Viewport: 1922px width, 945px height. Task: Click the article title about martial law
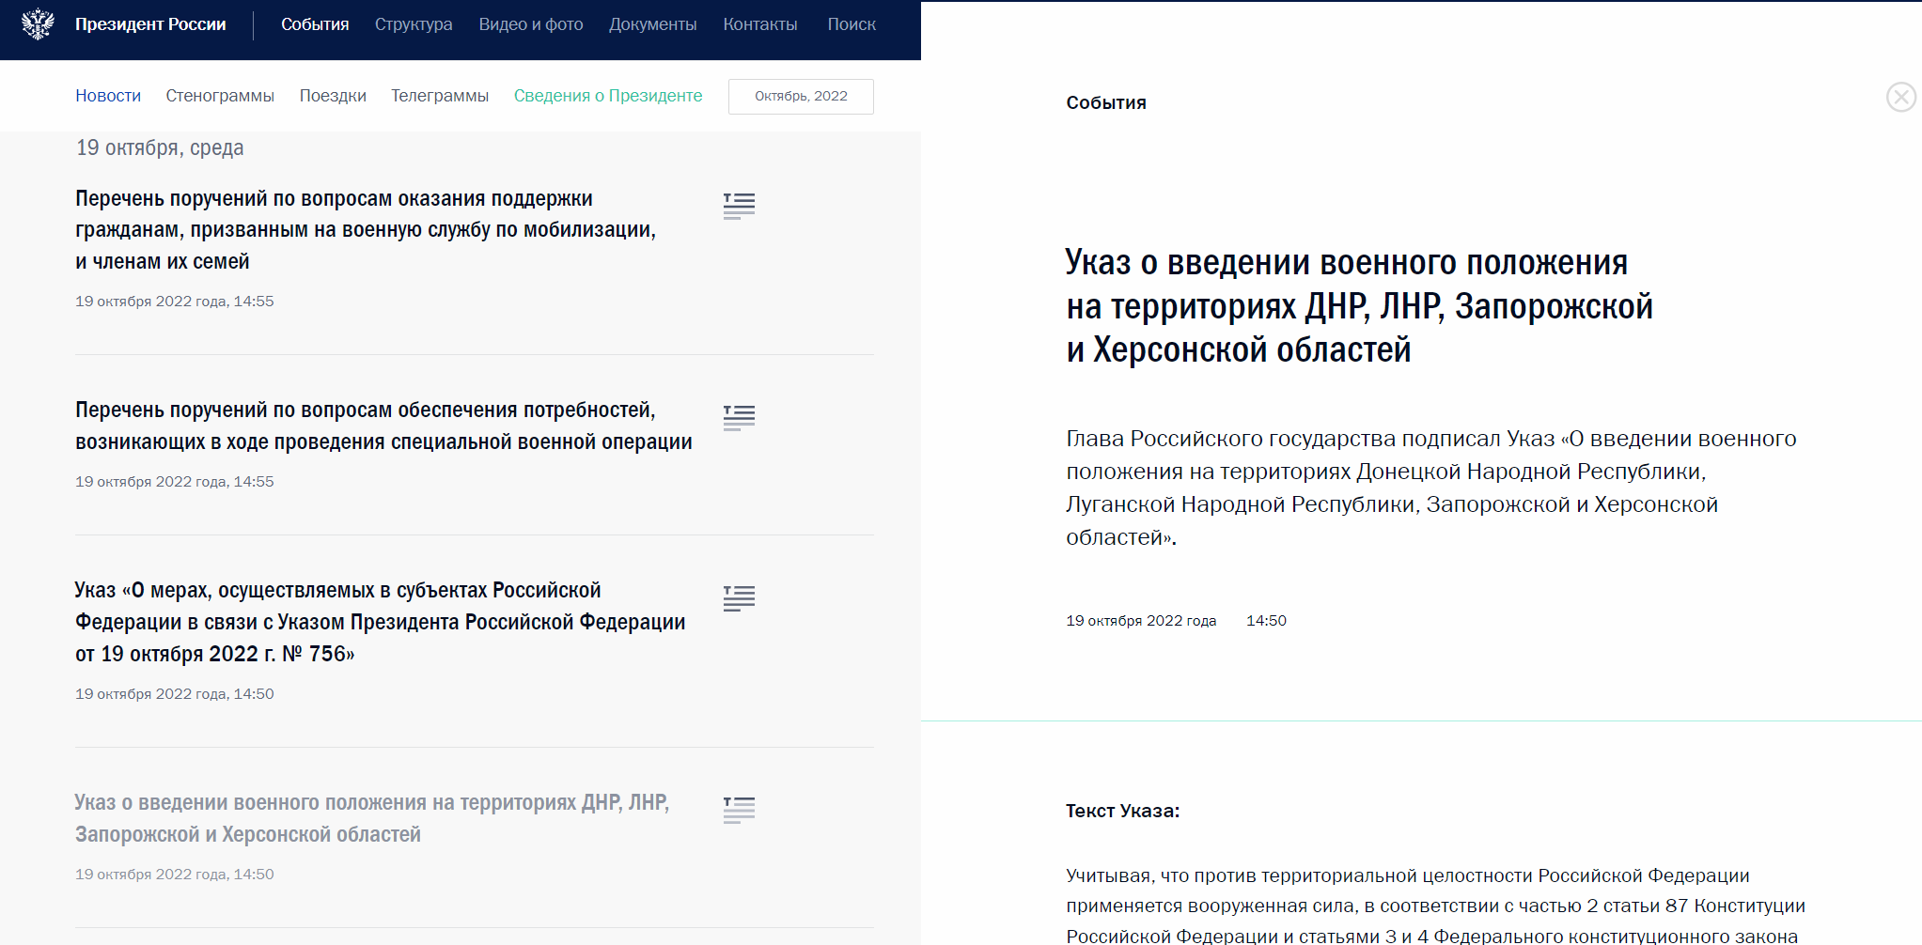(x=1359, y=306)
